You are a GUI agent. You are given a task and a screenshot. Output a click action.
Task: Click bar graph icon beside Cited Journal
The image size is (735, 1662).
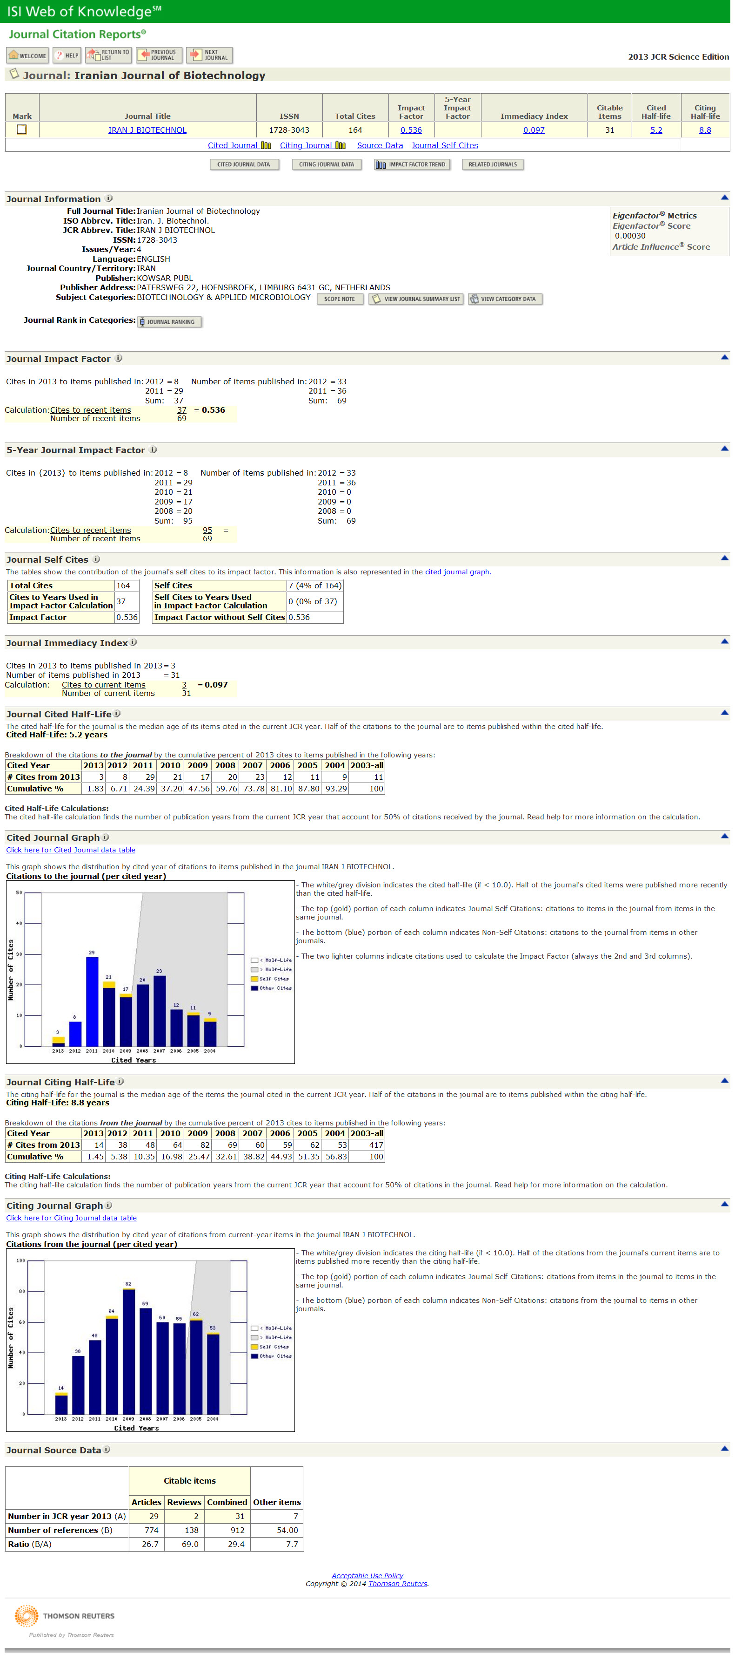[x=266, y=146]
